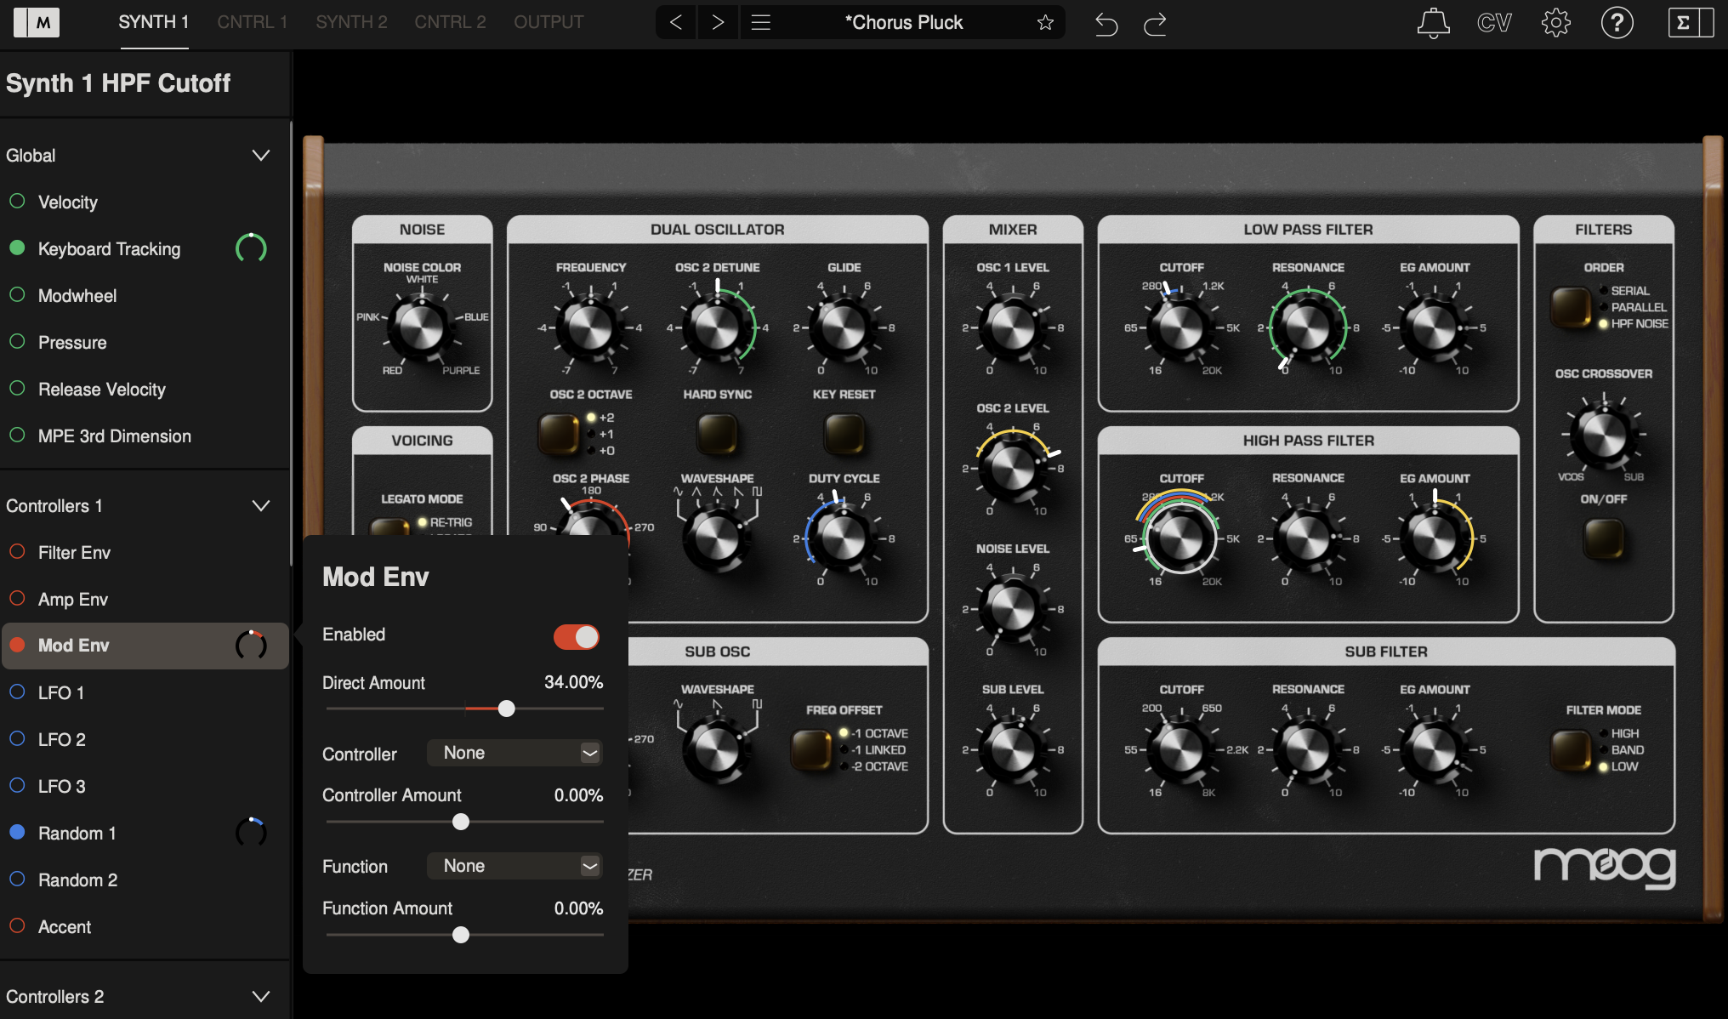
Task: Switch to the OUTPUT tab
Action: coord(549,22)
